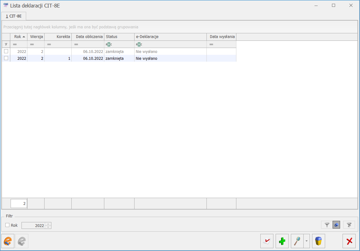Open declaration with magnifying glass icon
Image resolution: width=360 pixels, height=251 pixels.
coord(297,241)
